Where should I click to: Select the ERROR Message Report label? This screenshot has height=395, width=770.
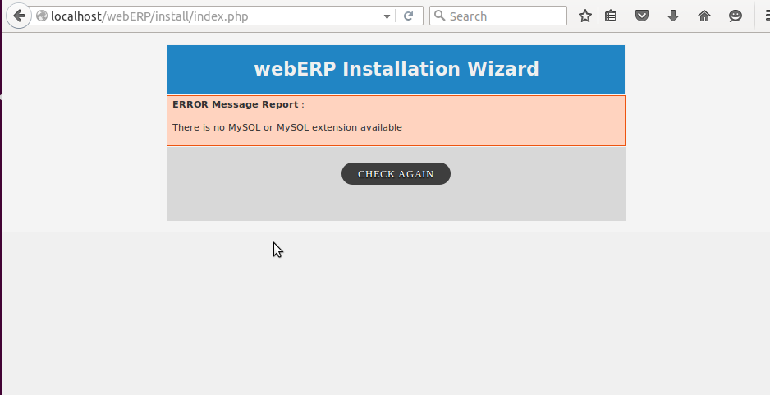click(x=236, y=104)
